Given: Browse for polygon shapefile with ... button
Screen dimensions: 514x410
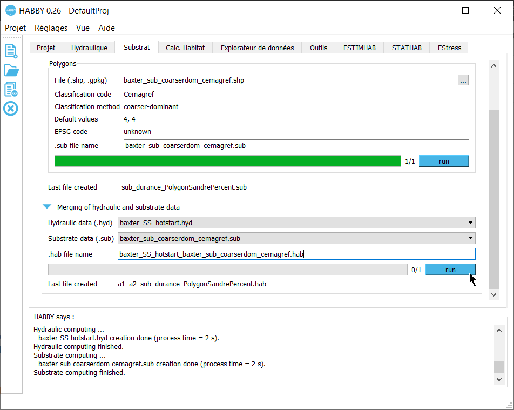Looking at the screenshot, I should click(x=463, y=80).
